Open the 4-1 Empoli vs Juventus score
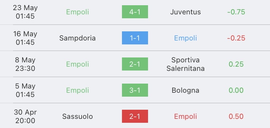 click(135, 12)
